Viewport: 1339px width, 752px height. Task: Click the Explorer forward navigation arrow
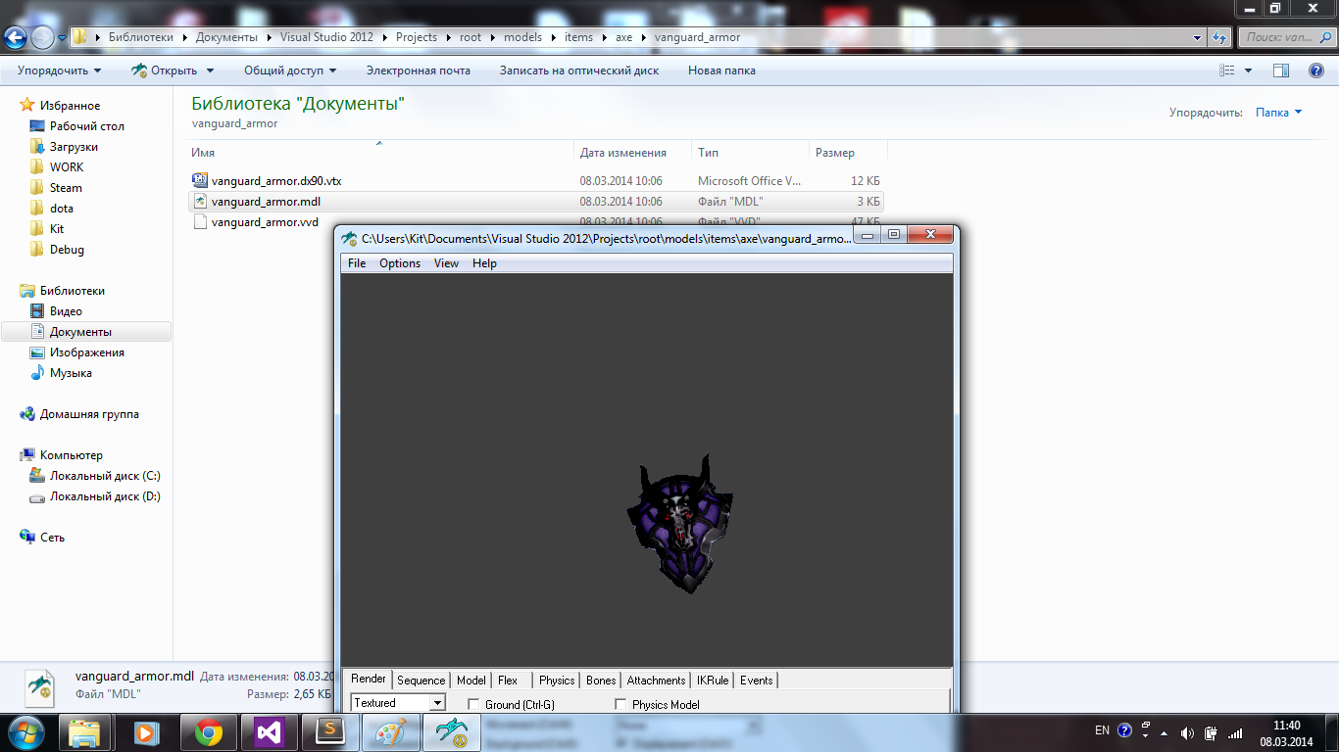[x=43, y=37]
